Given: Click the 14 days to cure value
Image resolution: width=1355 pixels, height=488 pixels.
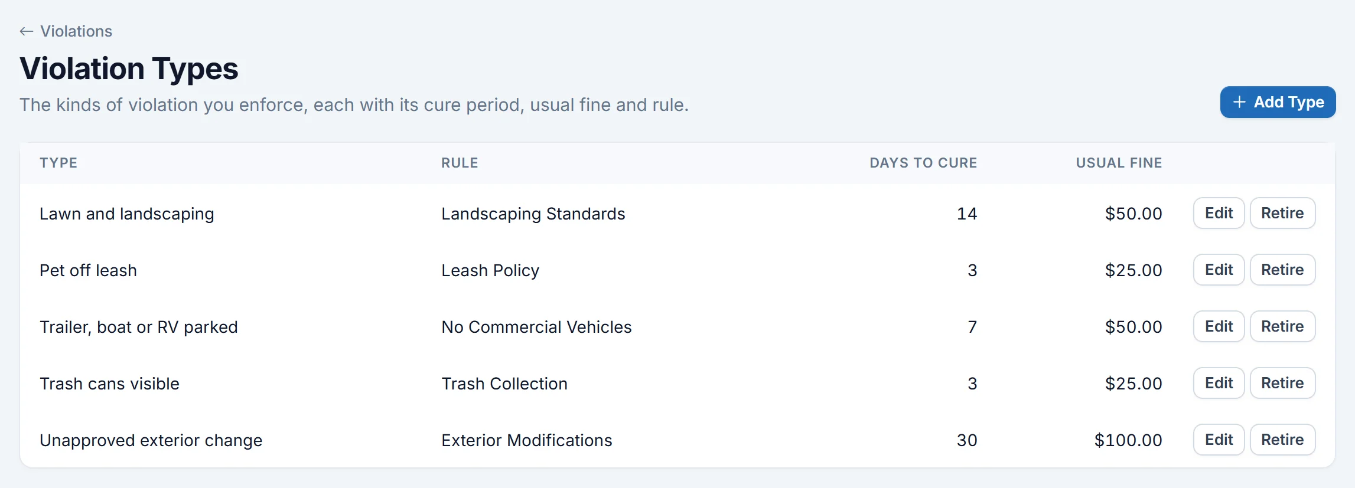Looking at the screenshot, I should click(x=967, y=214).
